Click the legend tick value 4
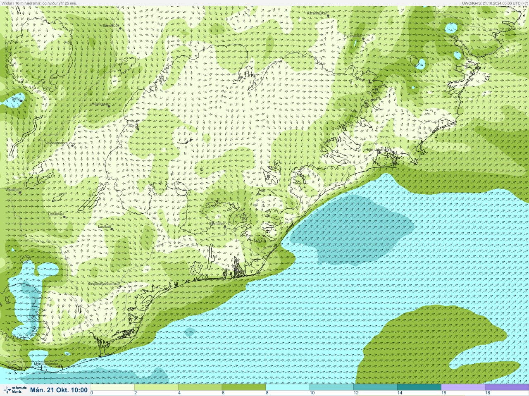The height and width of the screenshot is (396, 529). pos(179,393)
